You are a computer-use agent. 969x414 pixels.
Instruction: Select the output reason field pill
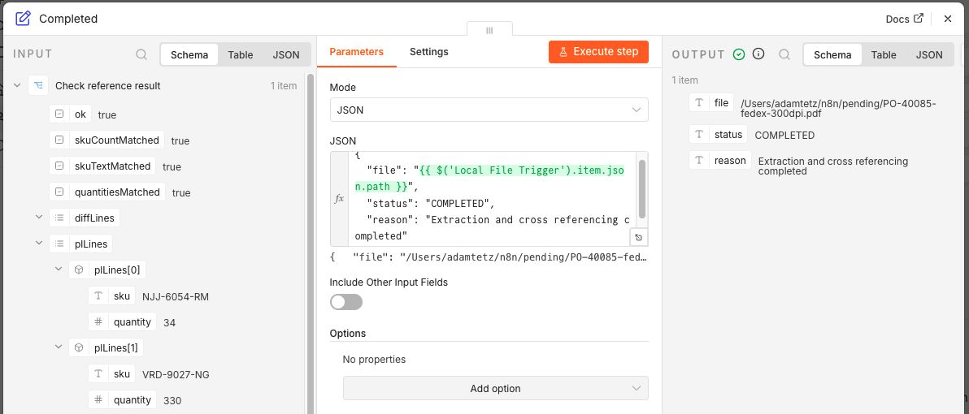(x=720, y=161)
